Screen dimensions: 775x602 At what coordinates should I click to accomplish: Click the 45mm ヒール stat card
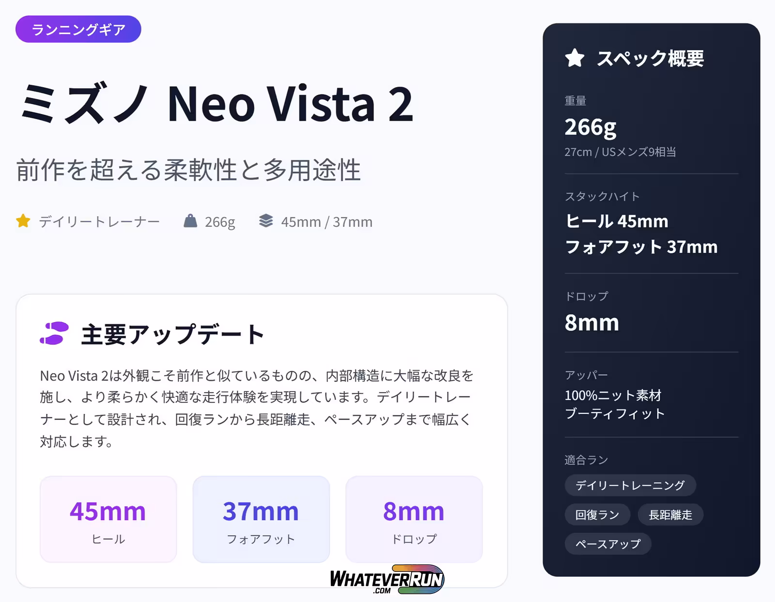pos(108,519)
